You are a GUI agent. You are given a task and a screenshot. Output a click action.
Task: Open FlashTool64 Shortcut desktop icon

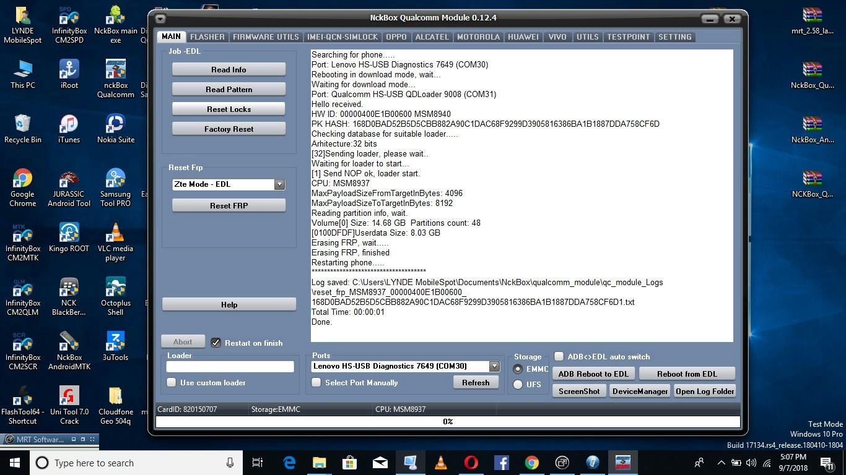click(23, 405)
